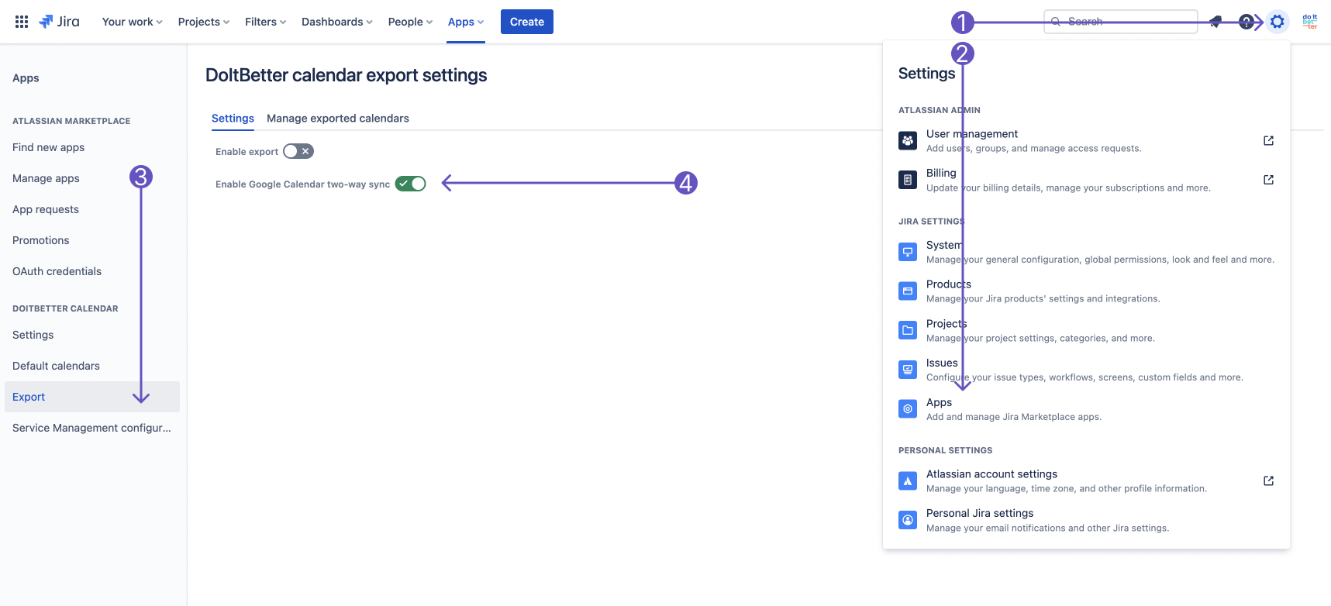The height and width of the screenshot is (606, 1331).
Task: Click the Jira logo
Action: [60, 22]
